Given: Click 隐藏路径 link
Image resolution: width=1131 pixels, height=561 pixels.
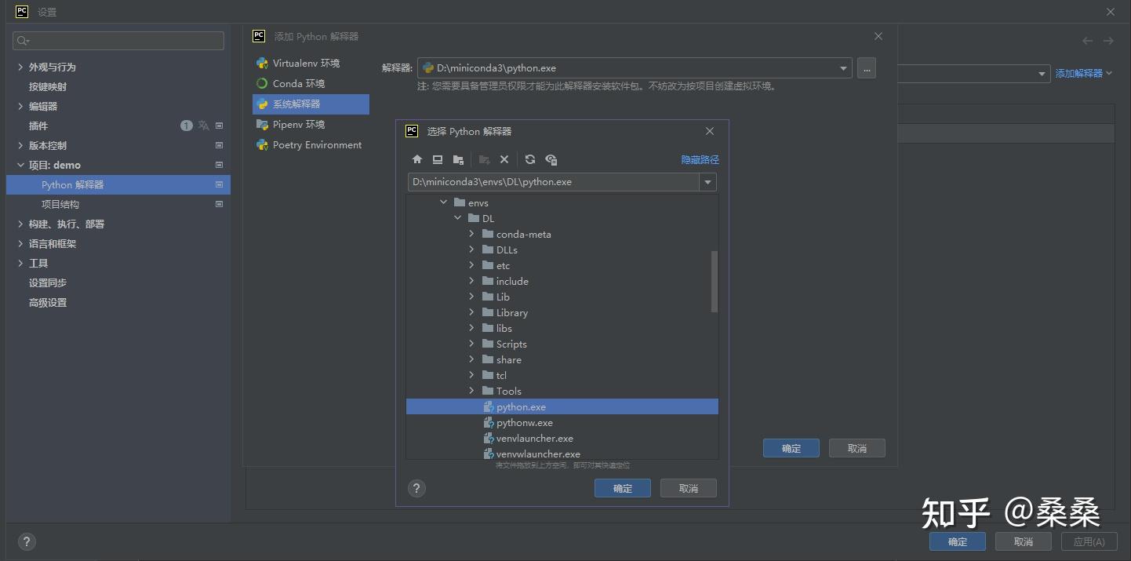Looking at the screenshot, I should click(700, 159).
